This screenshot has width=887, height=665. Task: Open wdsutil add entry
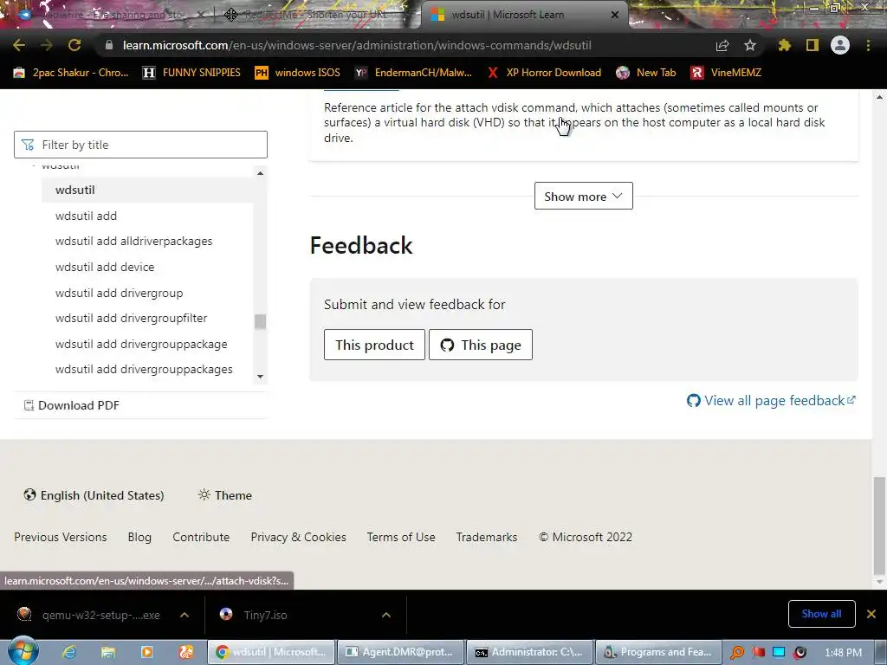point(86,216)
